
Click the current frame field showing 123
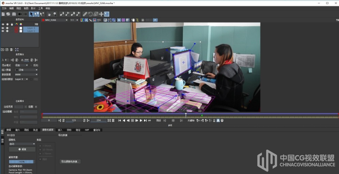[x=74, y=121]
